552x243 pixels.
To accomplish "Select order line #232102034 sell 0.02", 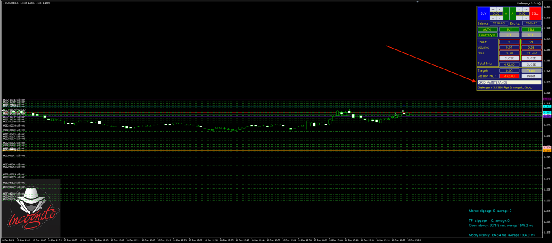I will [x=14, y=126].
